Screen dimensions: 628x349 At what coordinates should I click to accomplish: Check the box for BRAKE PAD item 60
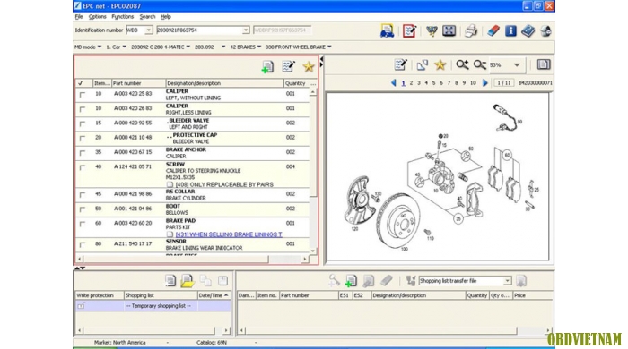[x=83, y=224]
